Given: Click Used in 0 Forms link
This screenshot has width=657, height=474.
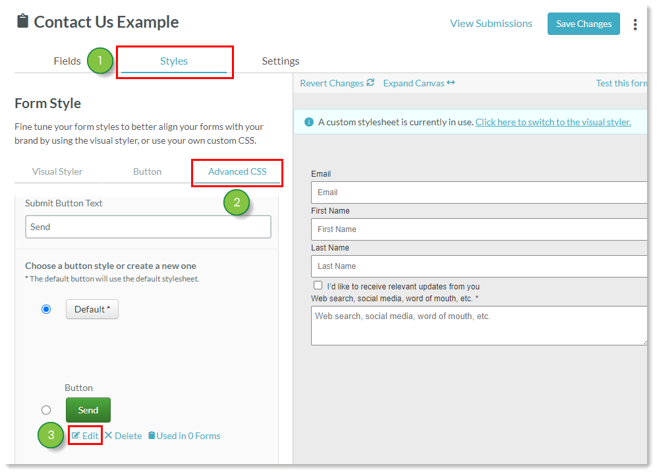Looking at the screenshot, I should (185, 436).
